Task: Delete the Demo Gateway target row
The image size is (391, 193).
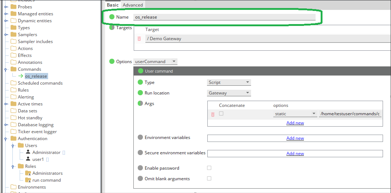Action: (139, 39)
